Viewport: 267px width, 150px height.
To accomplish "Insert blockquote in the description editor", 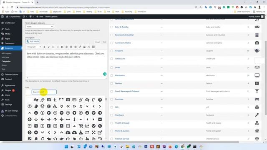I will pyautogui.click(x=62, y=47).
